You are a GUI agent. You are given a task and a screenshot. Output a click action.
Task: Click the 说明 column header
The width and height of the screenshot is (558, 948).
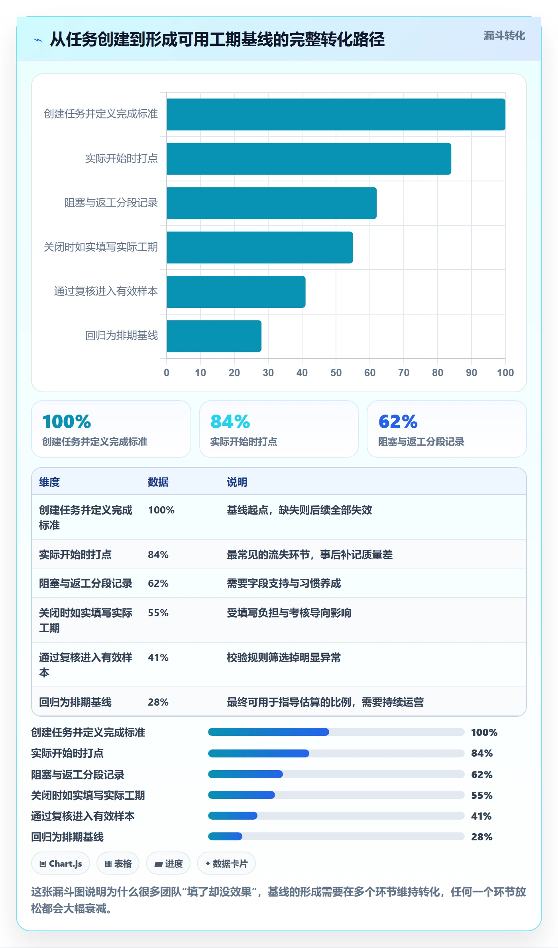click(x=237, y=482)
